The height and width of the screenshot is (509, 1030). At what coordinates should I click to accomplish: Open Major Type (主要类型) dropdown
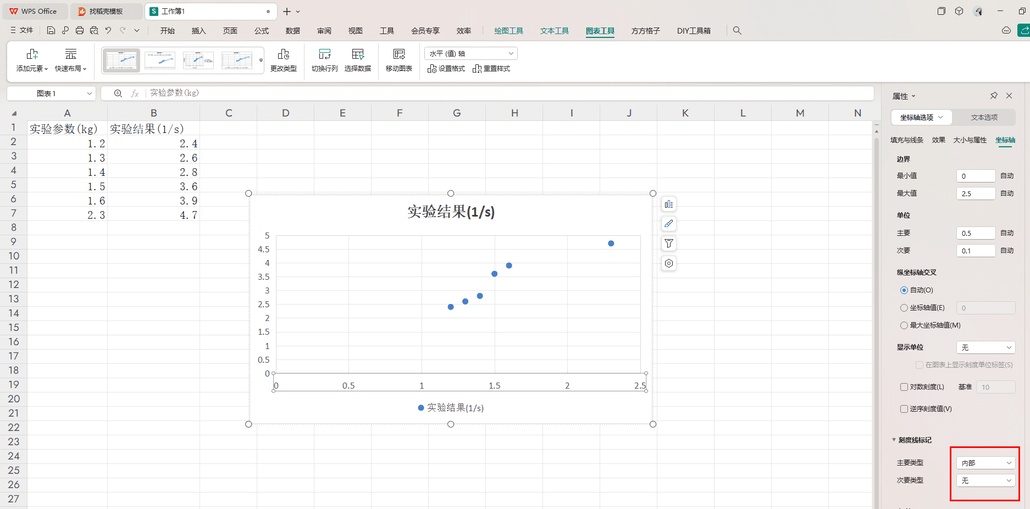point(986,463)
